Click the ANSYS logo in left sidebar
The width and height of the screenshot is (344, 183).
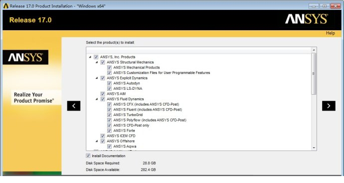click(25, 57)
